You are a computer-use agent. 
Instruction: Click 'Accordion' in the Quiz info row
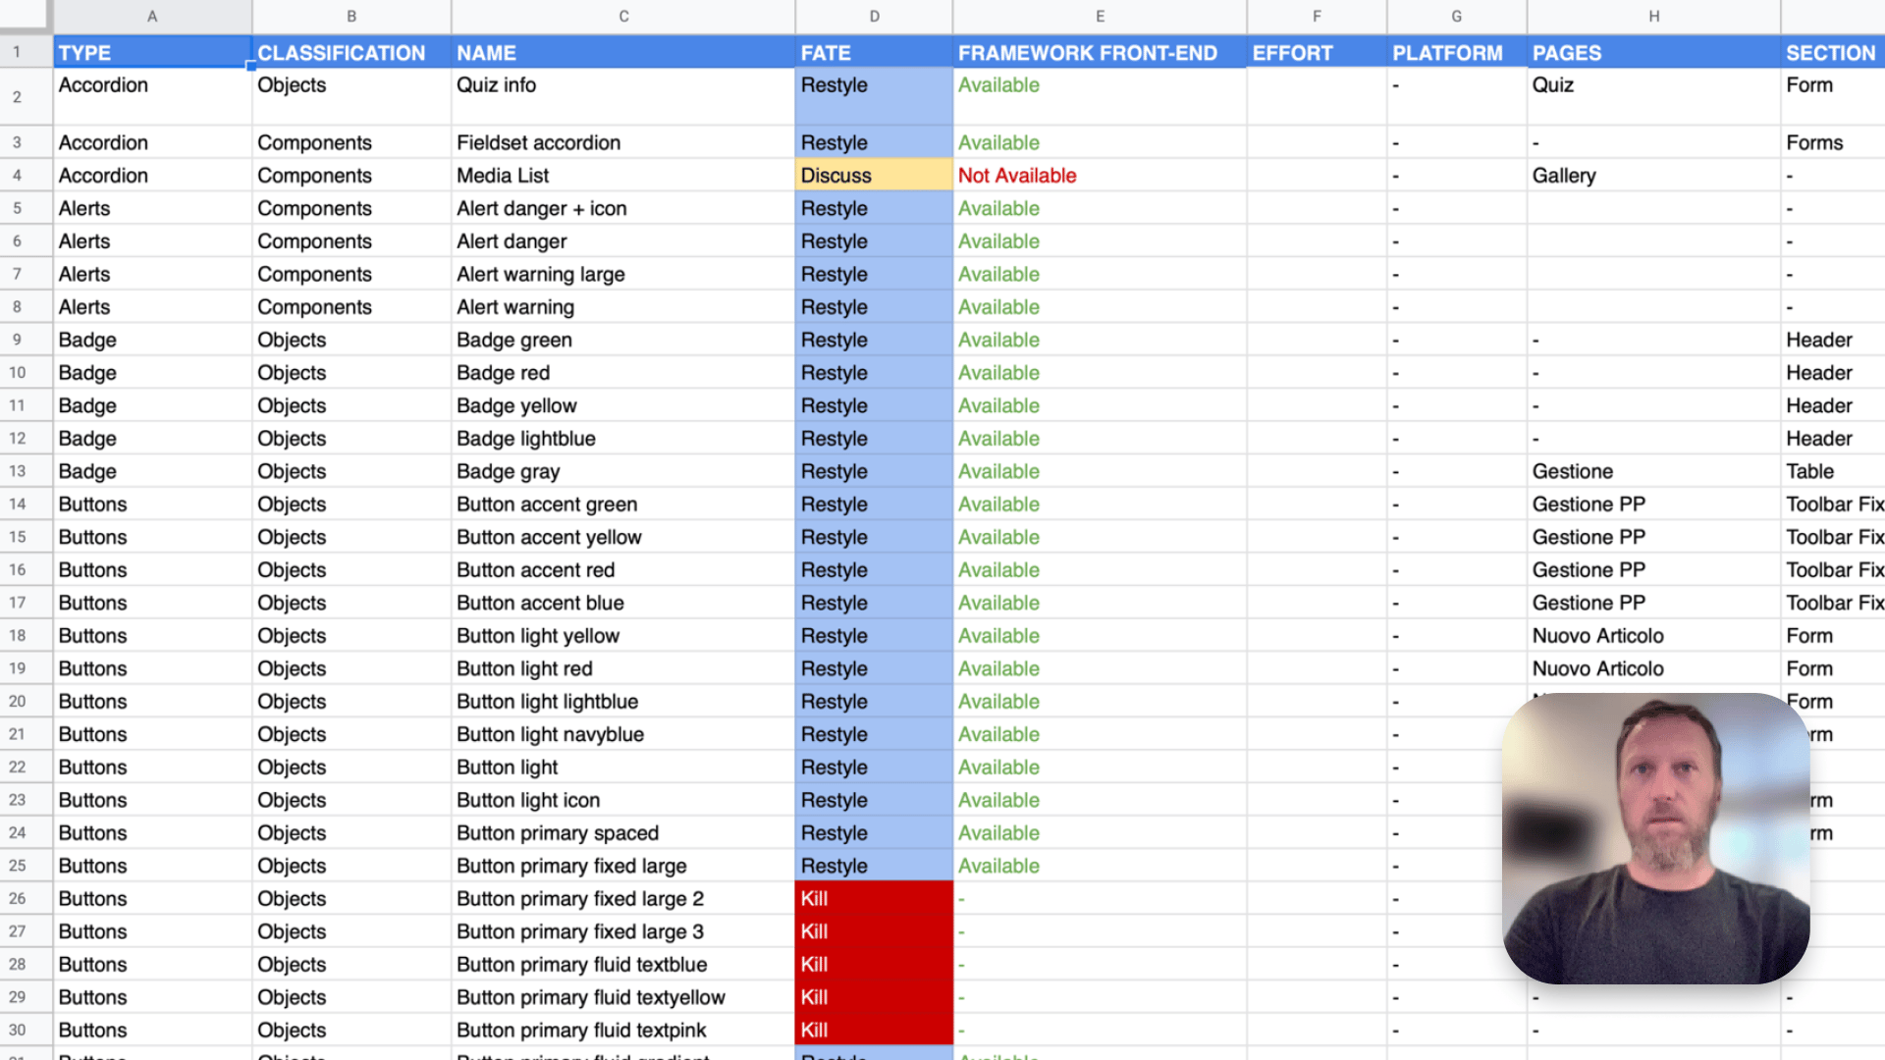tap(103, 85)
